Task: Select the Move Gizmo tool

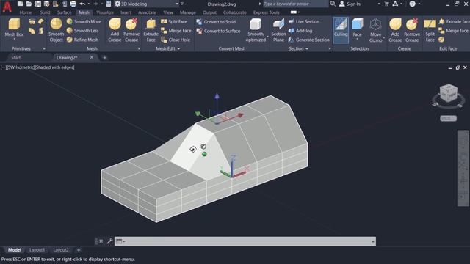Action: pos(375,30)
